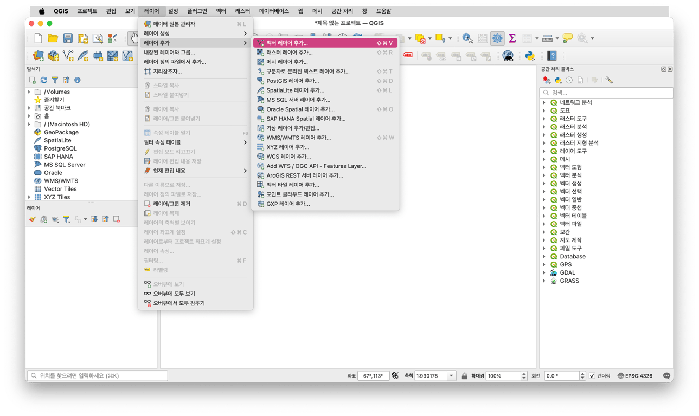Open the QGIS Help icon
699x416 pixels.
tap(552, 55)
